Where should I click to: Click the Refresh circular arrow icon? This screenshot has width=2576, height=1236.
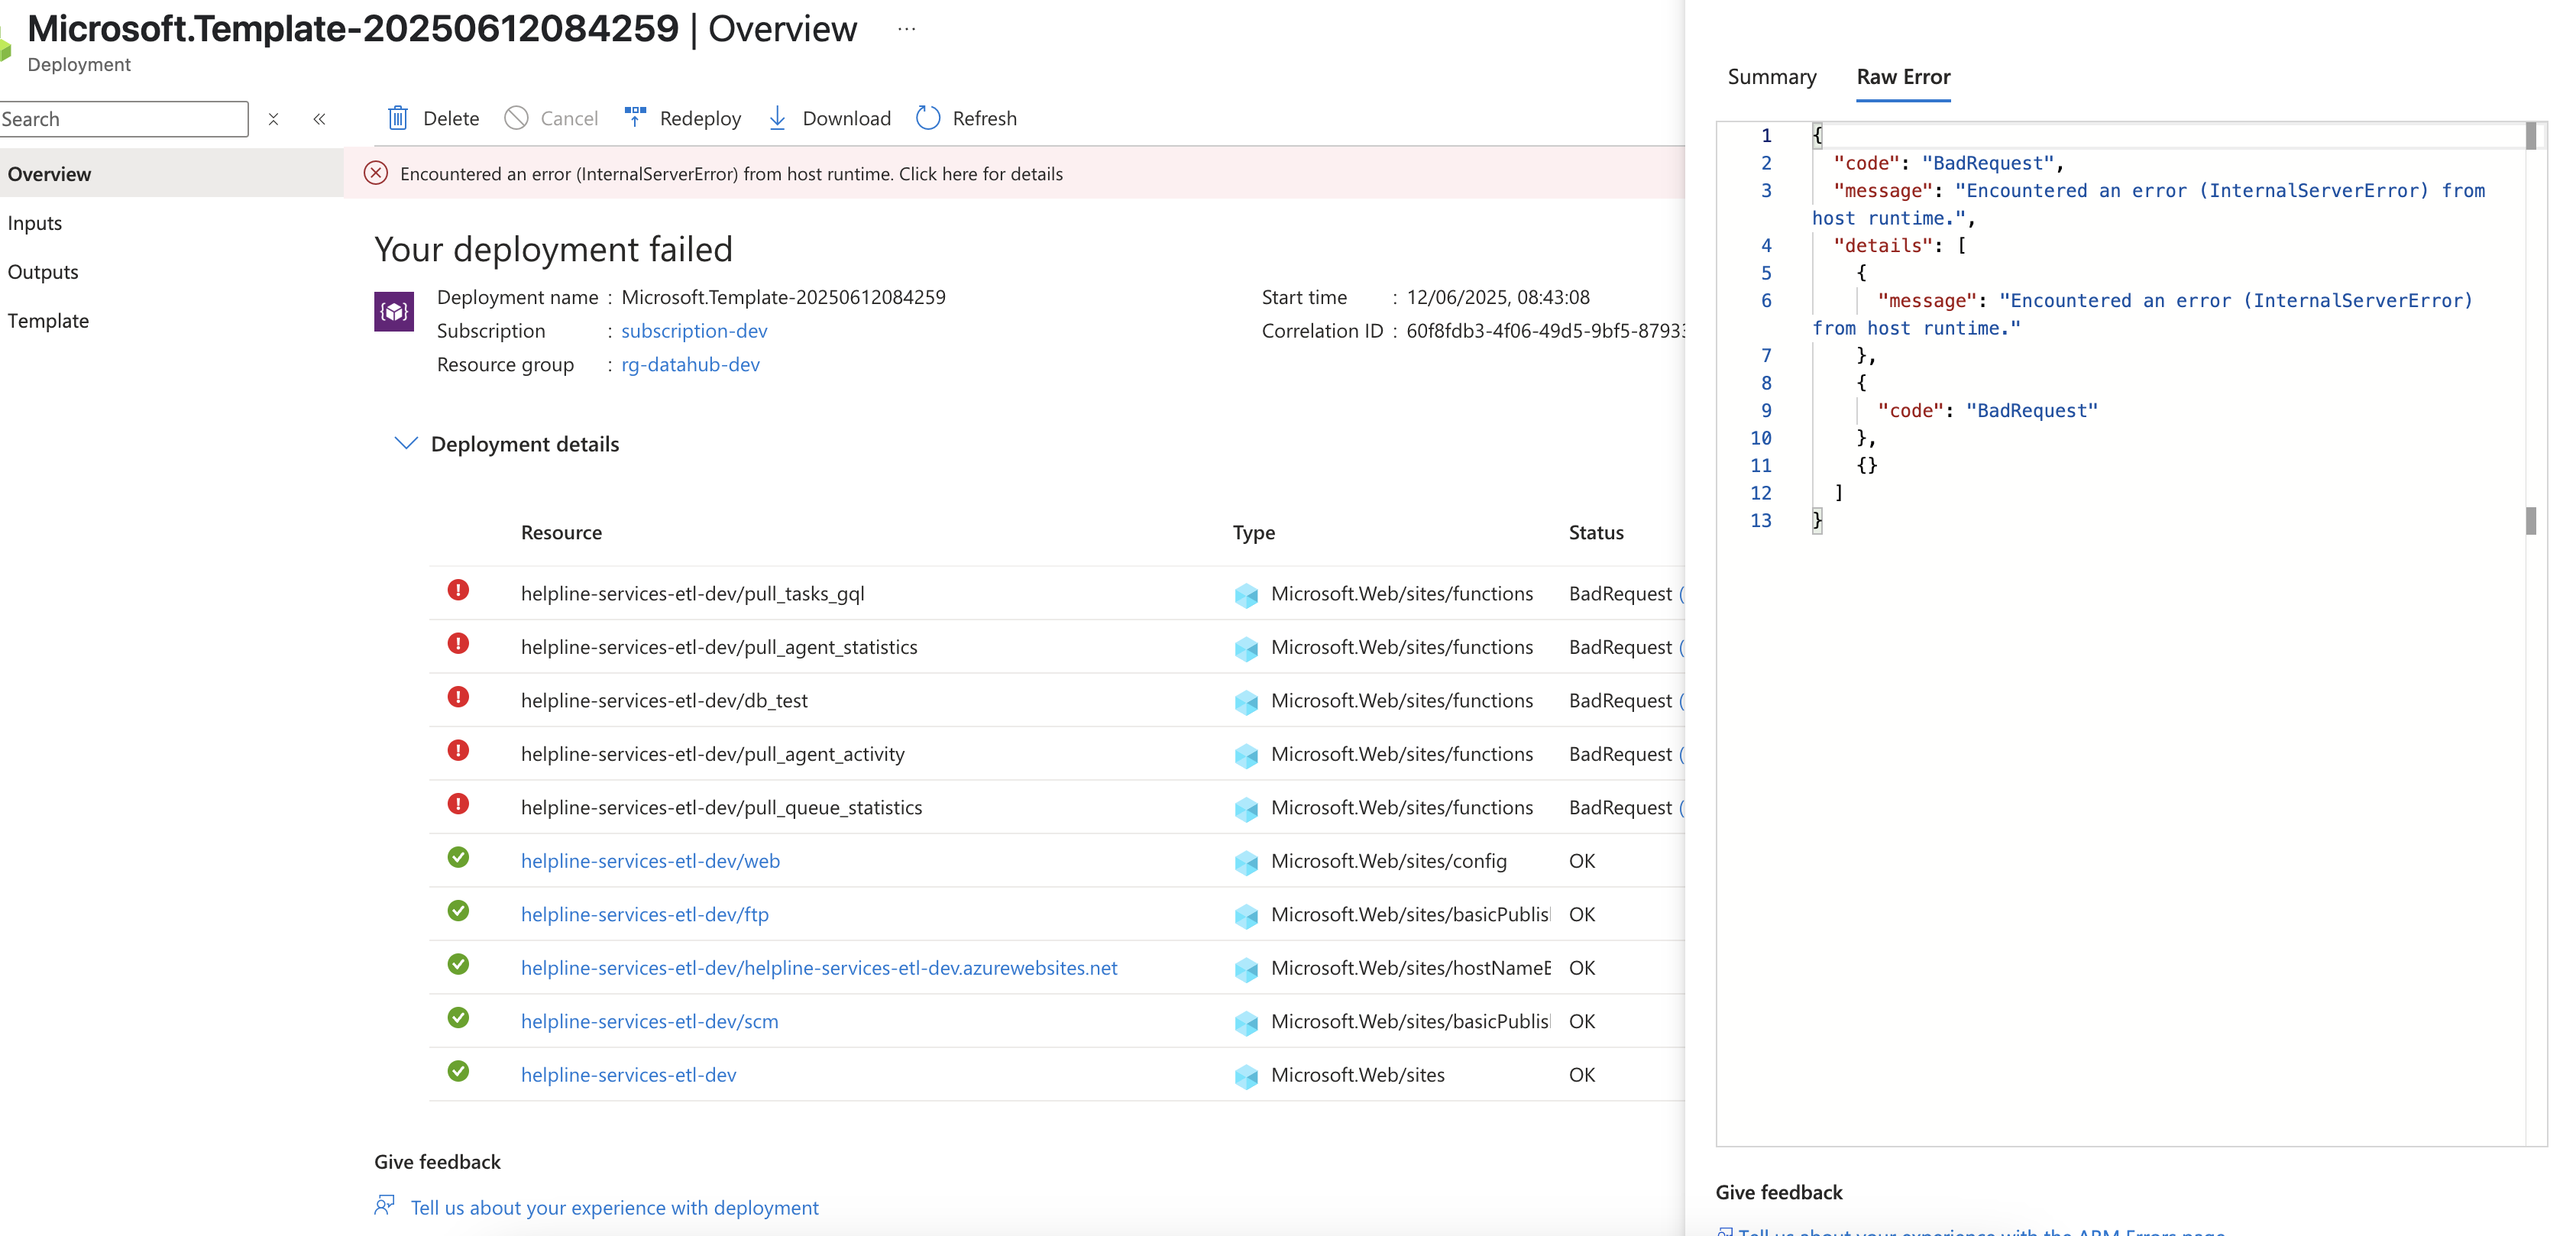coord(928,118)
